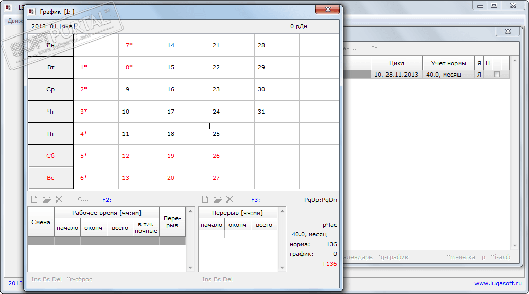Screen dimensions: 529x294
Task: Select the highlighted gray shift row
Action: coord(107,241)
